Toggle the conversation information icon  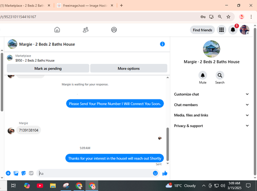(162, 44)
